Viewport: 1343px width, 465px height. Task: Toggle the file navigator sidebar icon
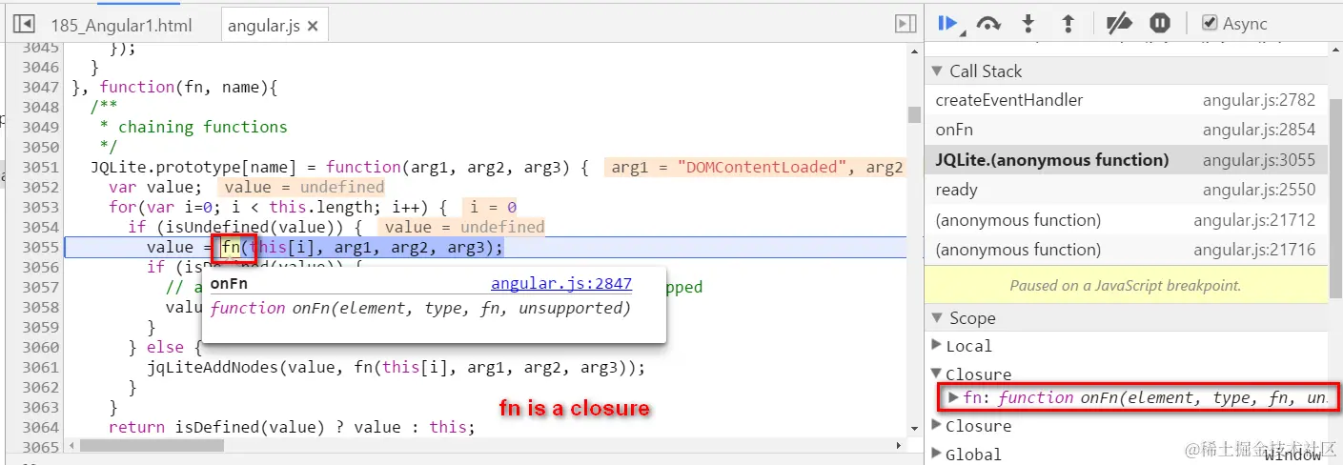tap(24, 25)
